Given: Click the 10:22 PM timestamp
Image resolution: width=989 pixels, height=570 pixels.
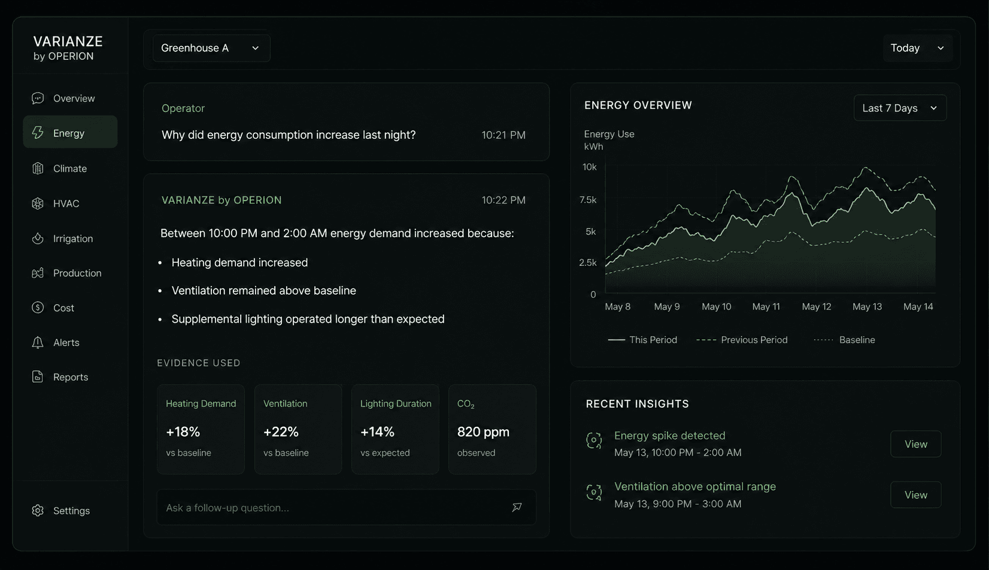Looking at the screenshot, I should tap(503, 200).
